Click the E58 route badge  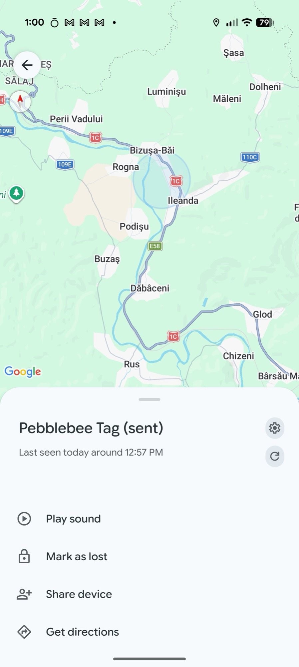tap(155, 246)
